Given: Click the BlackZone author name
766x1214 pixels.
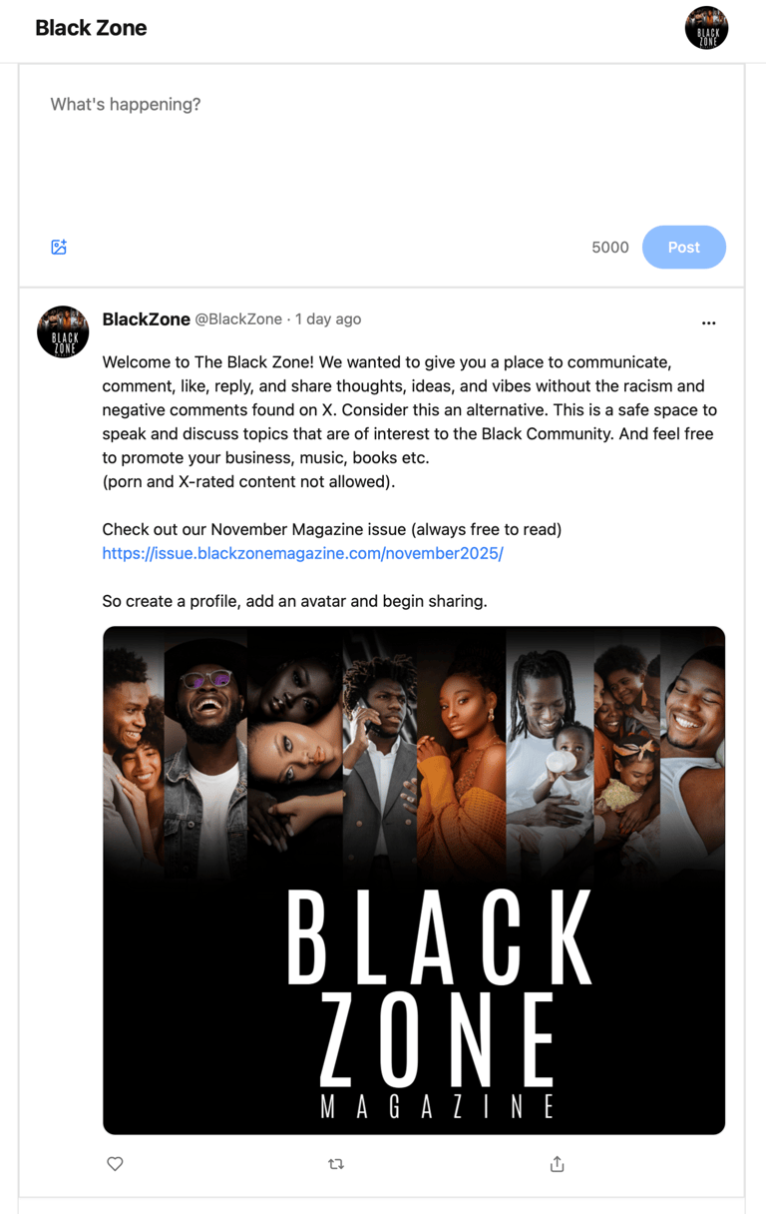Looking at the screenshot, I should (x=146, y=319).
